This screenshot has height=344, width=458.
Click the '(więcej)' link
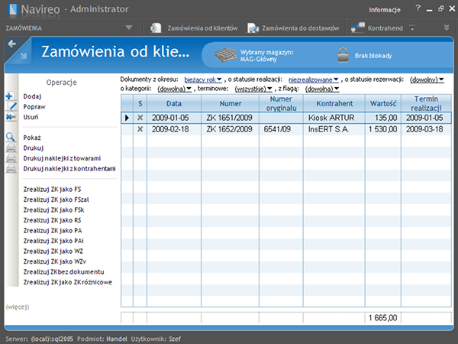[x=17, y=306]
